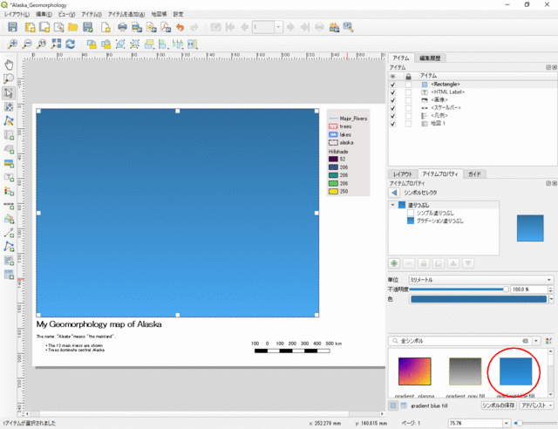Open Atlas settings icon in top toolbar

coord(348,27)
